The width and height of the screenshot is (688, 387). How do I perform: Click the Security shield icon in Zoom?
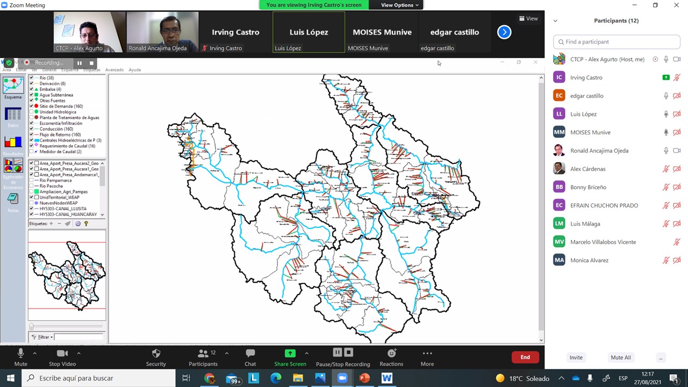tap(156, 353)
